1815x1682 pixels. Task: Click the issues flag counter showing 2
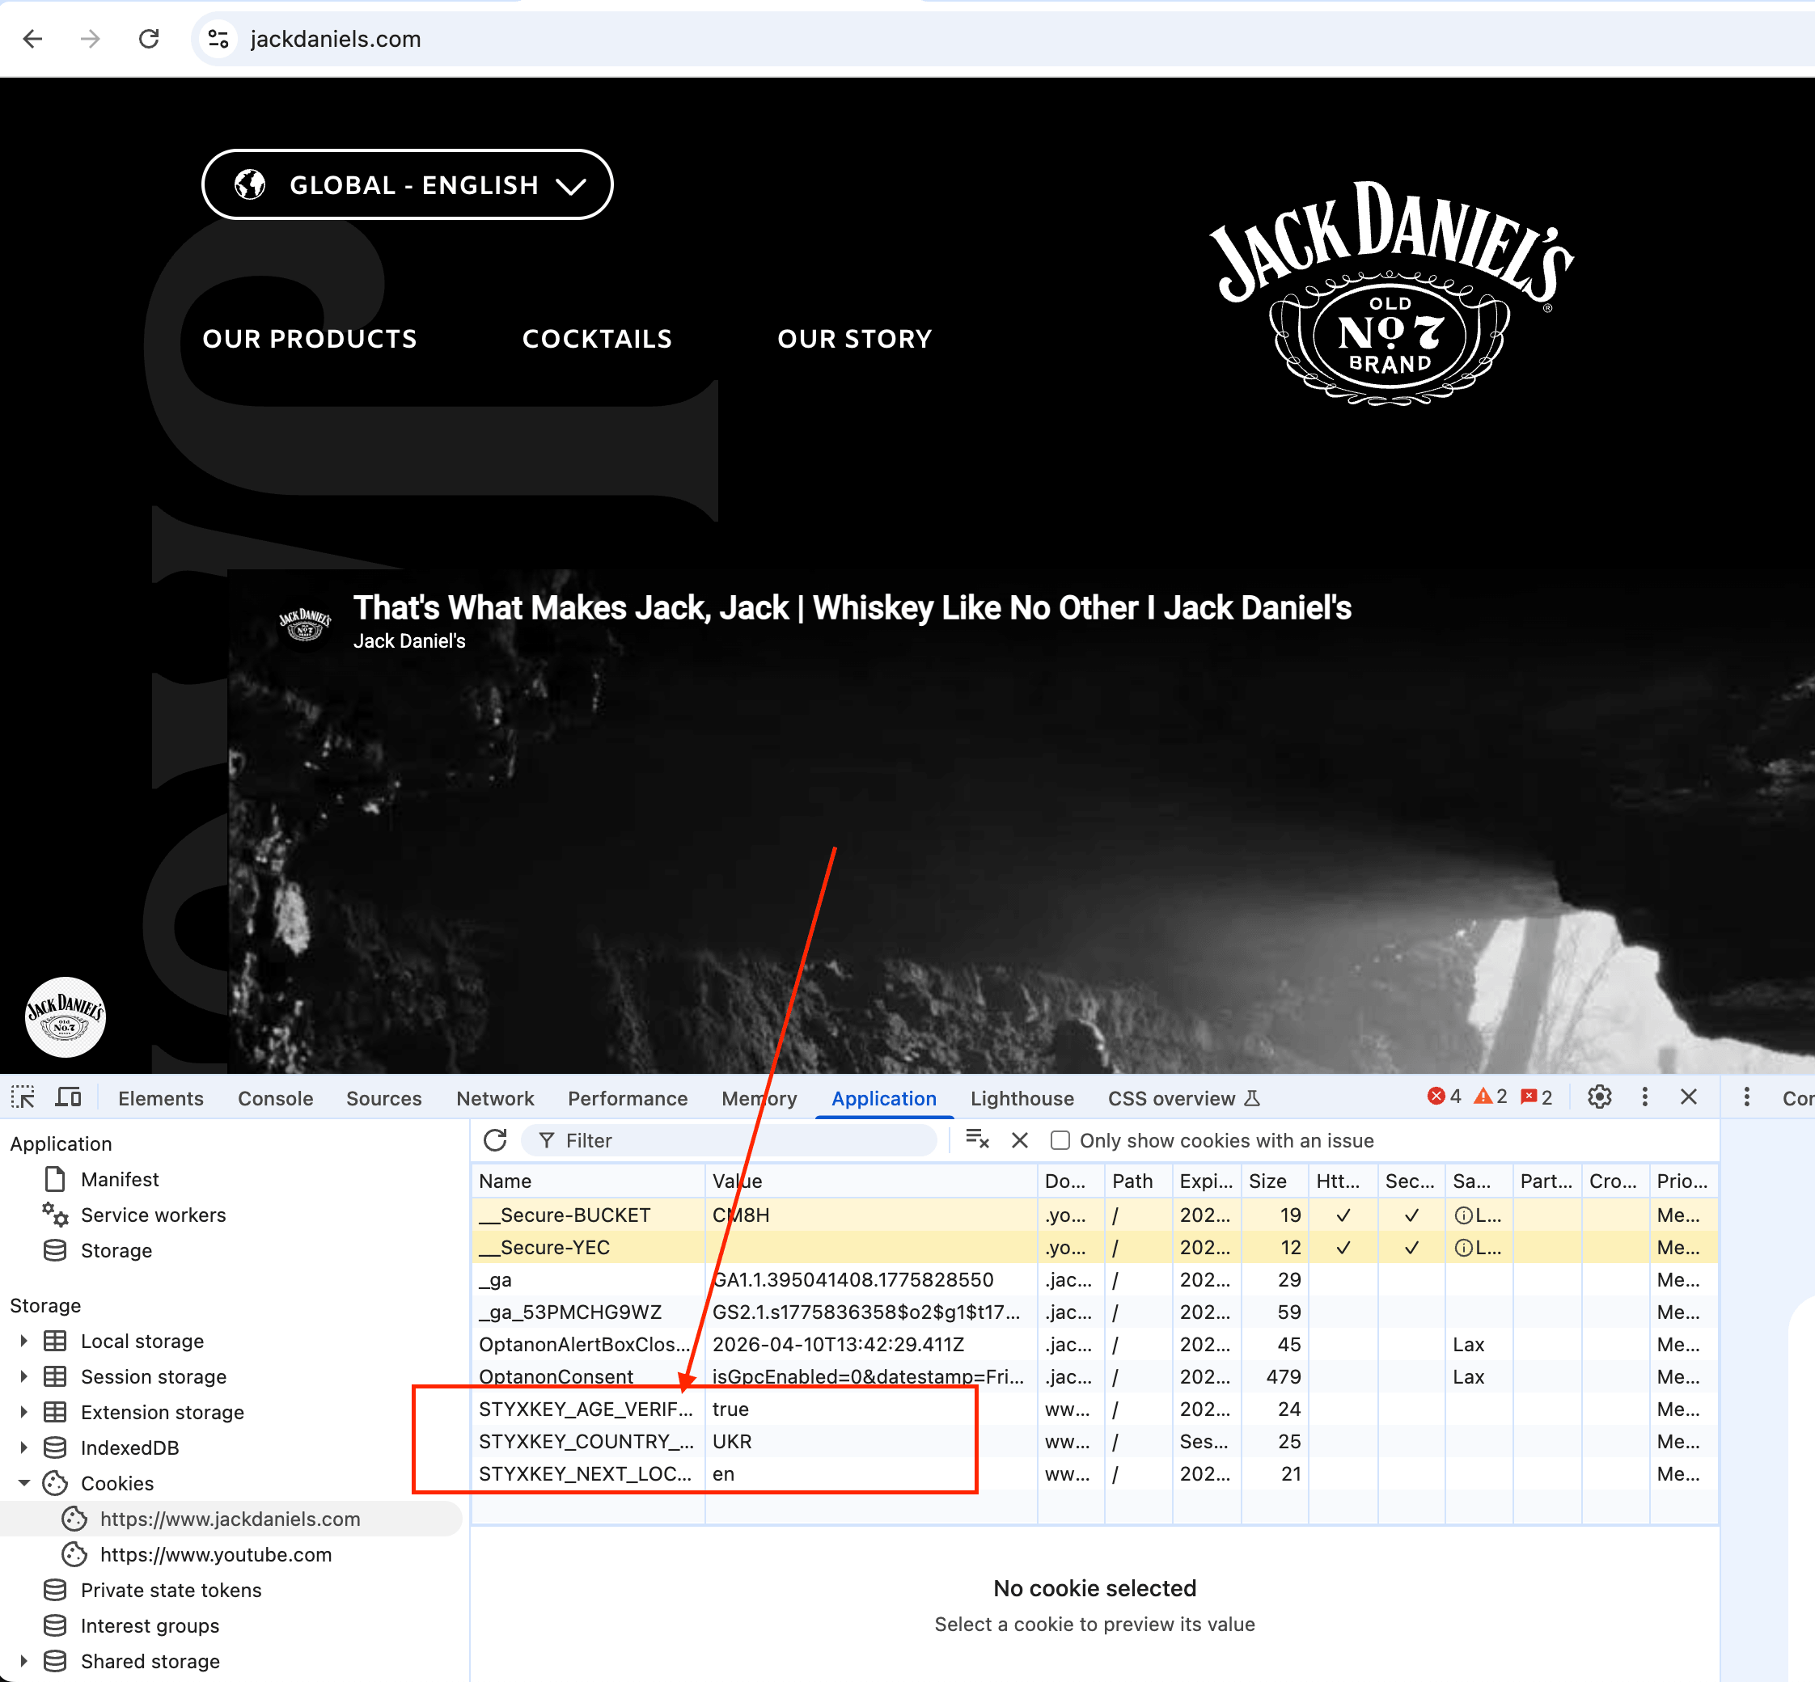(x=1538, y=1097)
